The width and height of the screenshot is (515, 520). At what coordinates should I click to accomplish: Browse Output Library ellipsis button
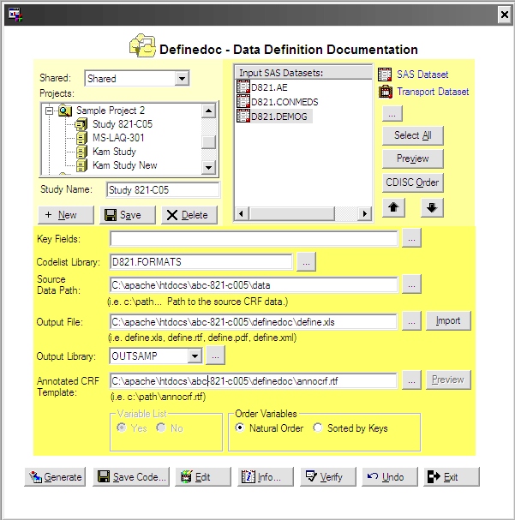click(215, 356)
